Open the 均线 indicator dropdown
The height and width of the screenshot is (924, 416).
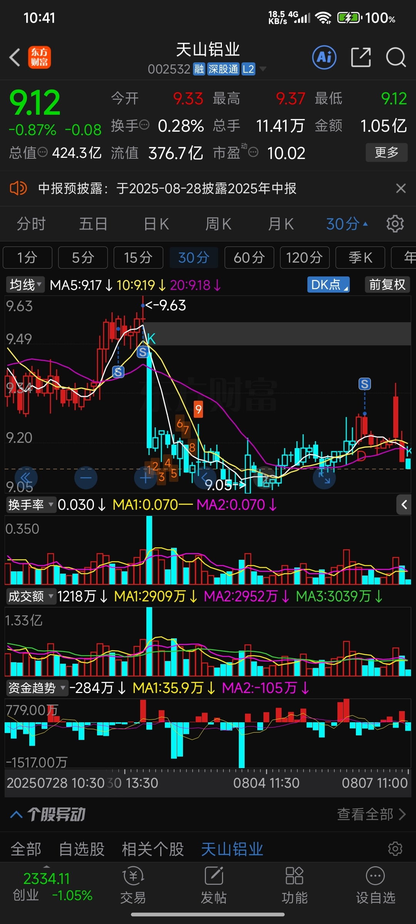tap(25, 285)
